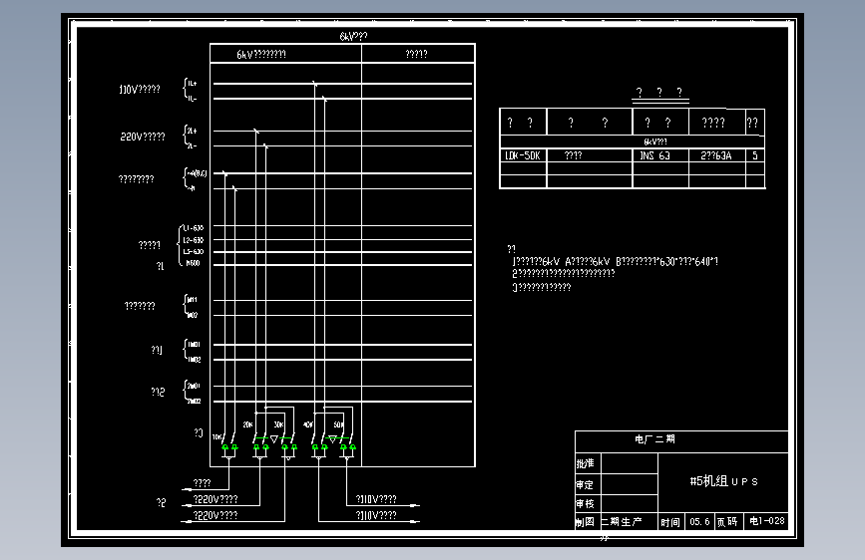Select the "10K" switch label

click(x=216, y=437)
